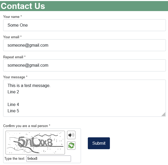Click into the Your email field
The image size is (168, 165).
(x=84, y=45)
